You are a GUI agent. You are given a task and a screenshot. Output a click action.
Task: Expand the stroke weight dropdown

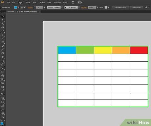point(44,8)
